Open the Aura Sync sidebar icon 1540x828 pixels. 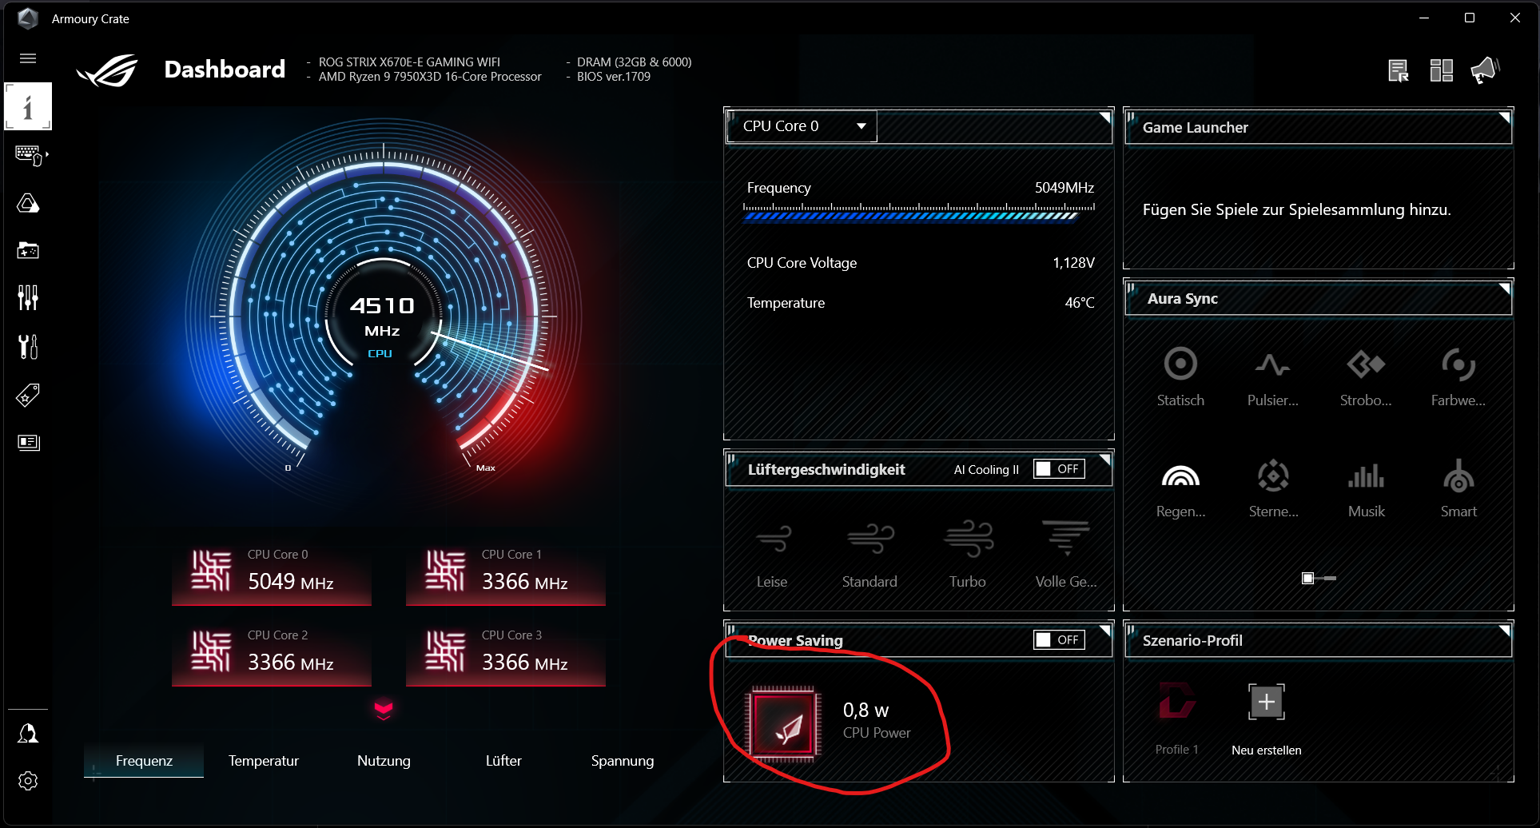(x=28, y=204)
